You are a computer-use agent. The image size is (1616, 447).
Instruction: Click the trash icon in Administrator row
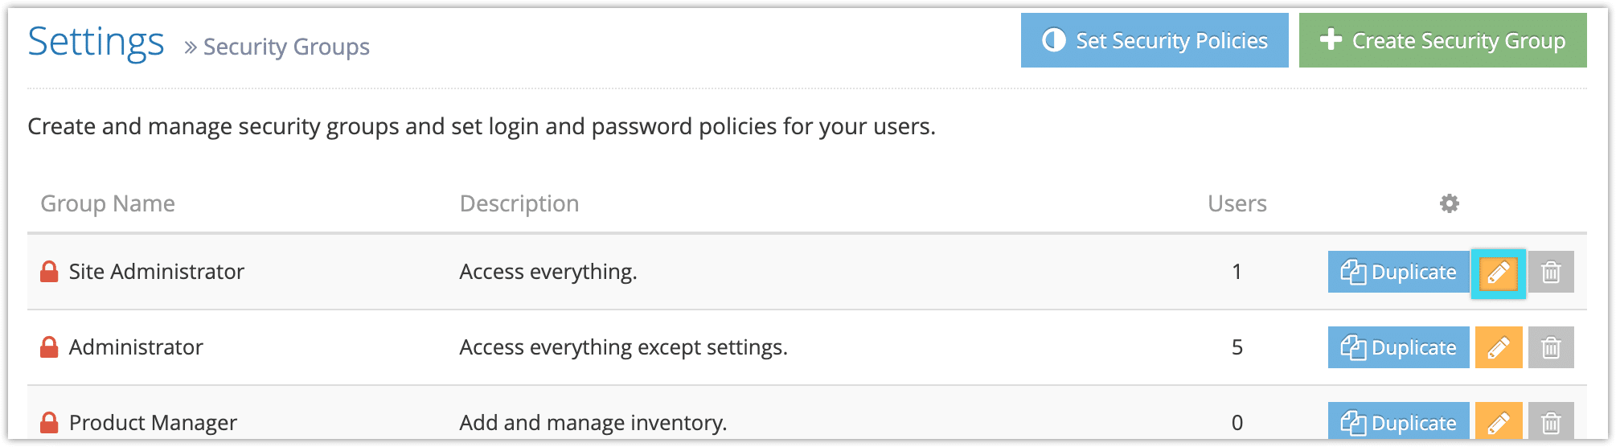point(1551,347)
